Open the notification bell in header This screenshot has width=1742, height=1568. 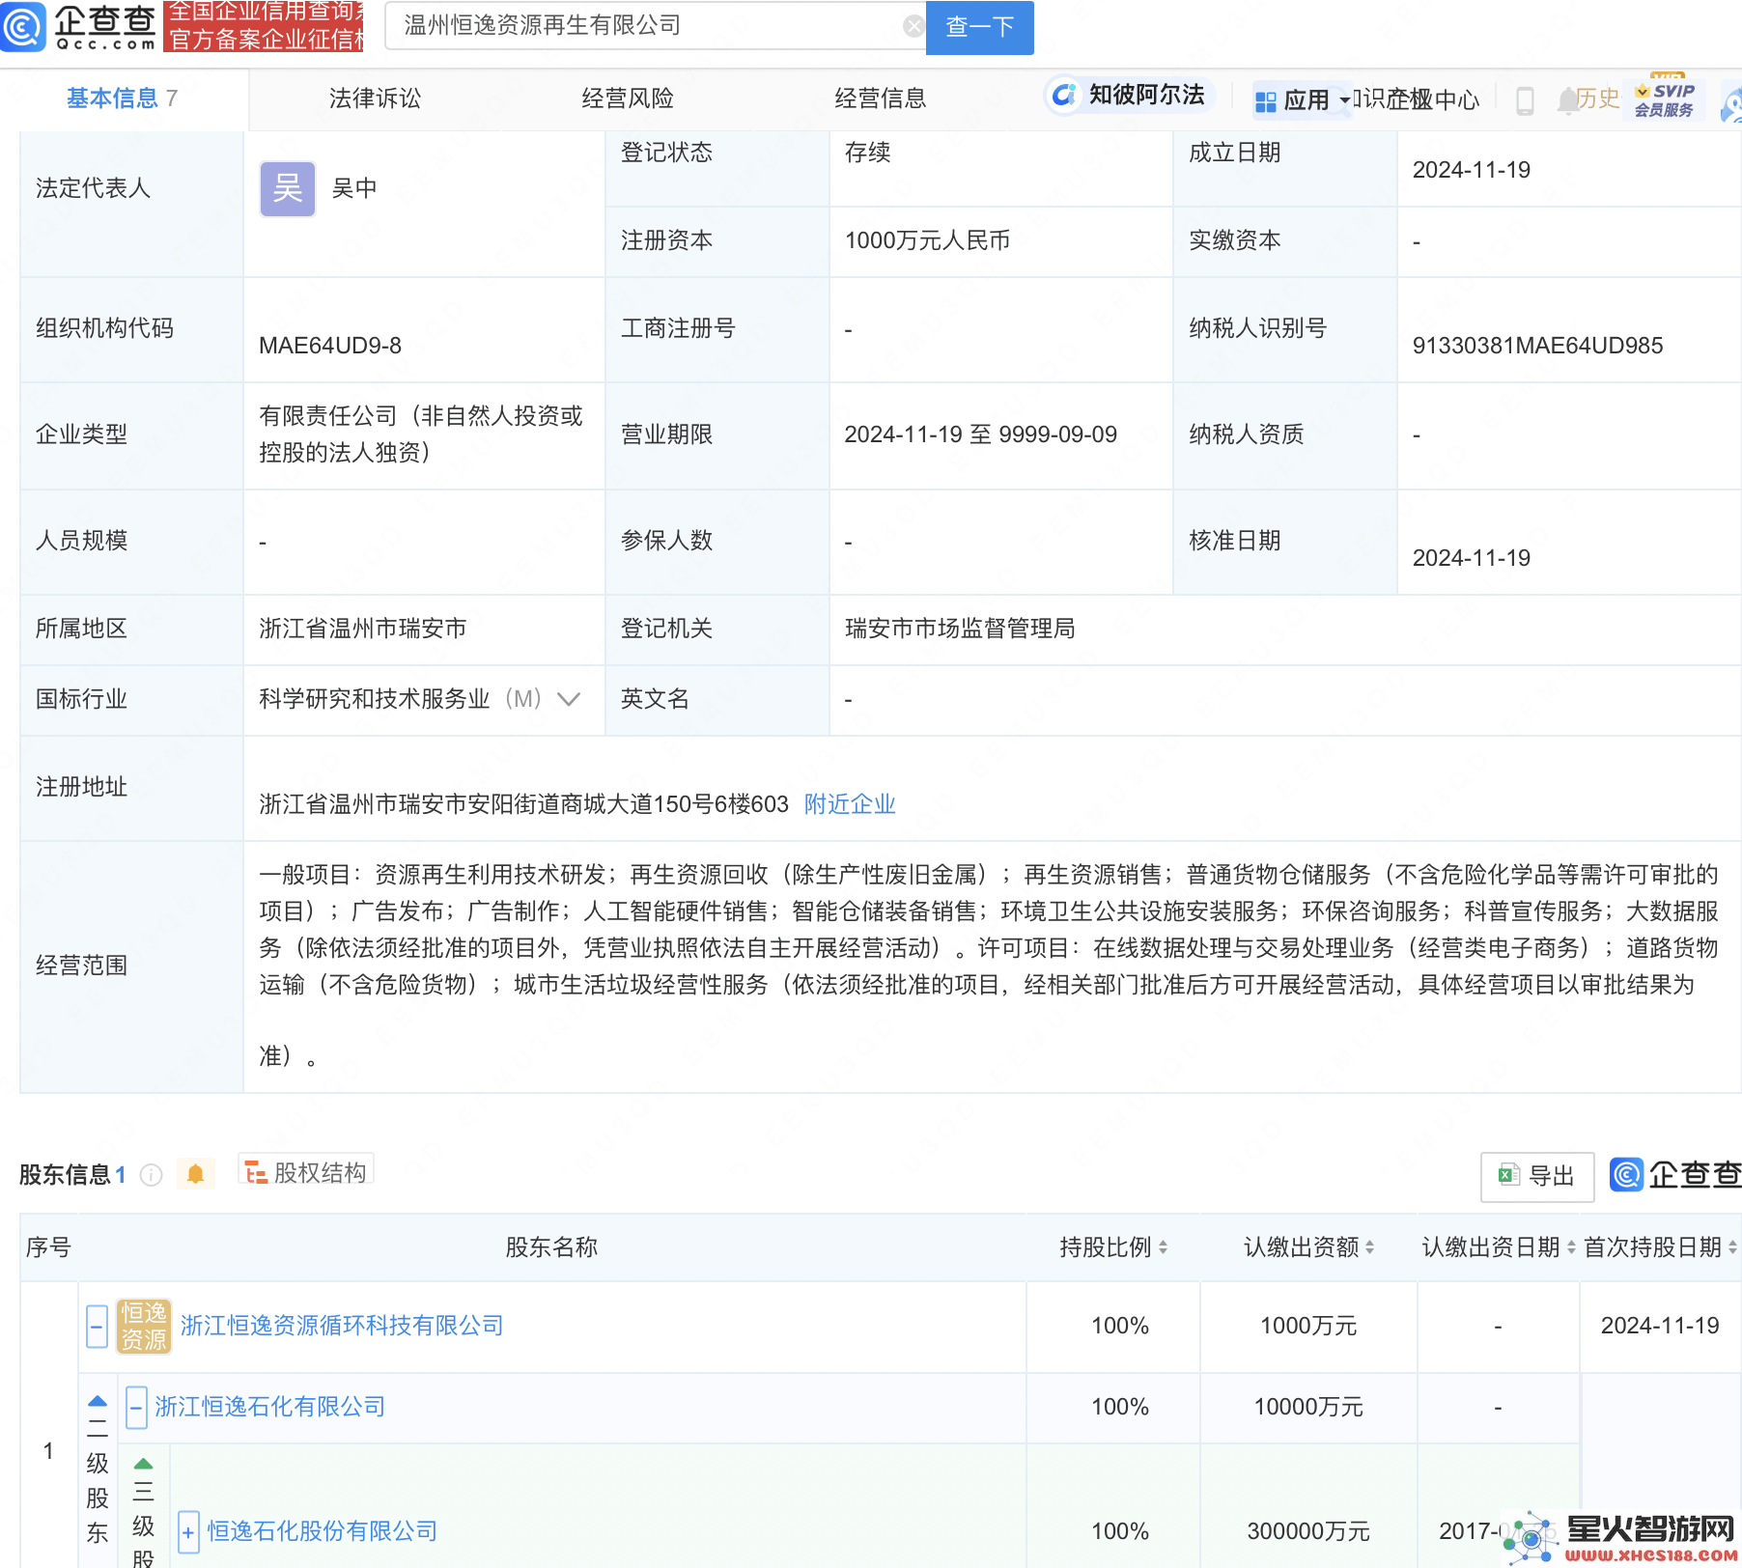[x=1567, y=100]
